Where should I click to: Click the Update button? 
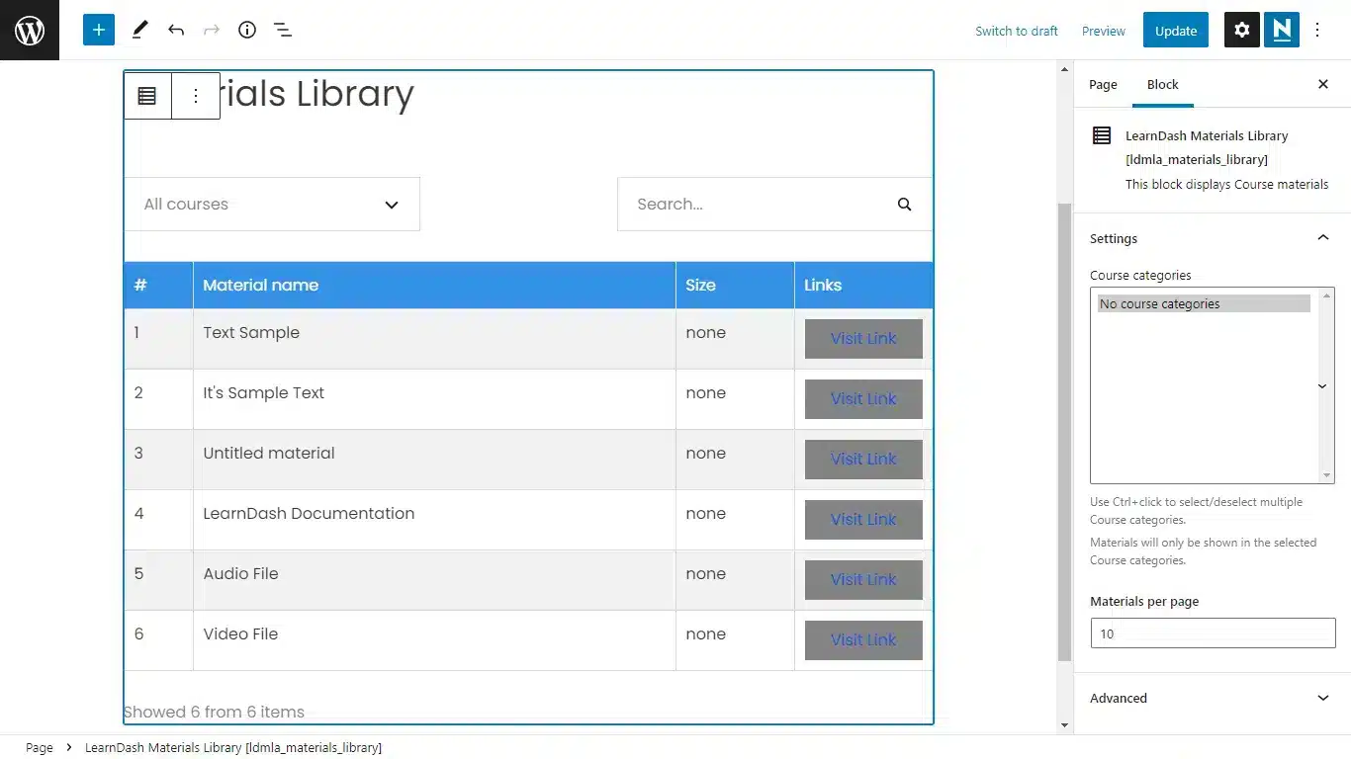pyautogui.click(x=1176, y=31)
